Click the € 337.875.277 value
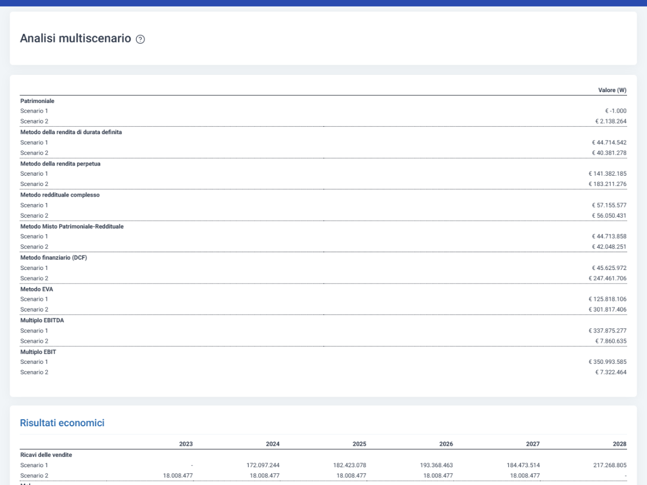647x485 pixels. (608, 330)
